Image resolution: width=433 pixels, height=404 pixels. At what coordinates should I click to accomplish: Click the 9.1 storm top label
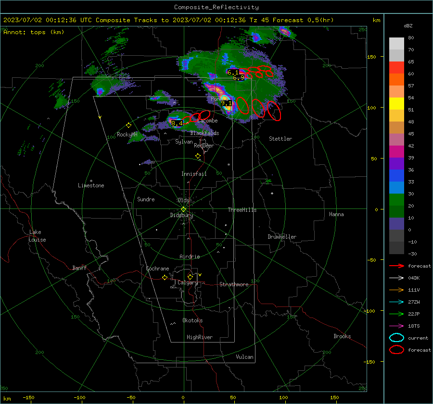[226, 103]
